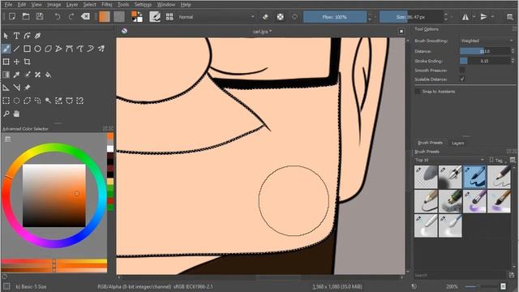Select the Pan hand tool
The width and height of the screenshot is (519, 292).
coord(16,114)
